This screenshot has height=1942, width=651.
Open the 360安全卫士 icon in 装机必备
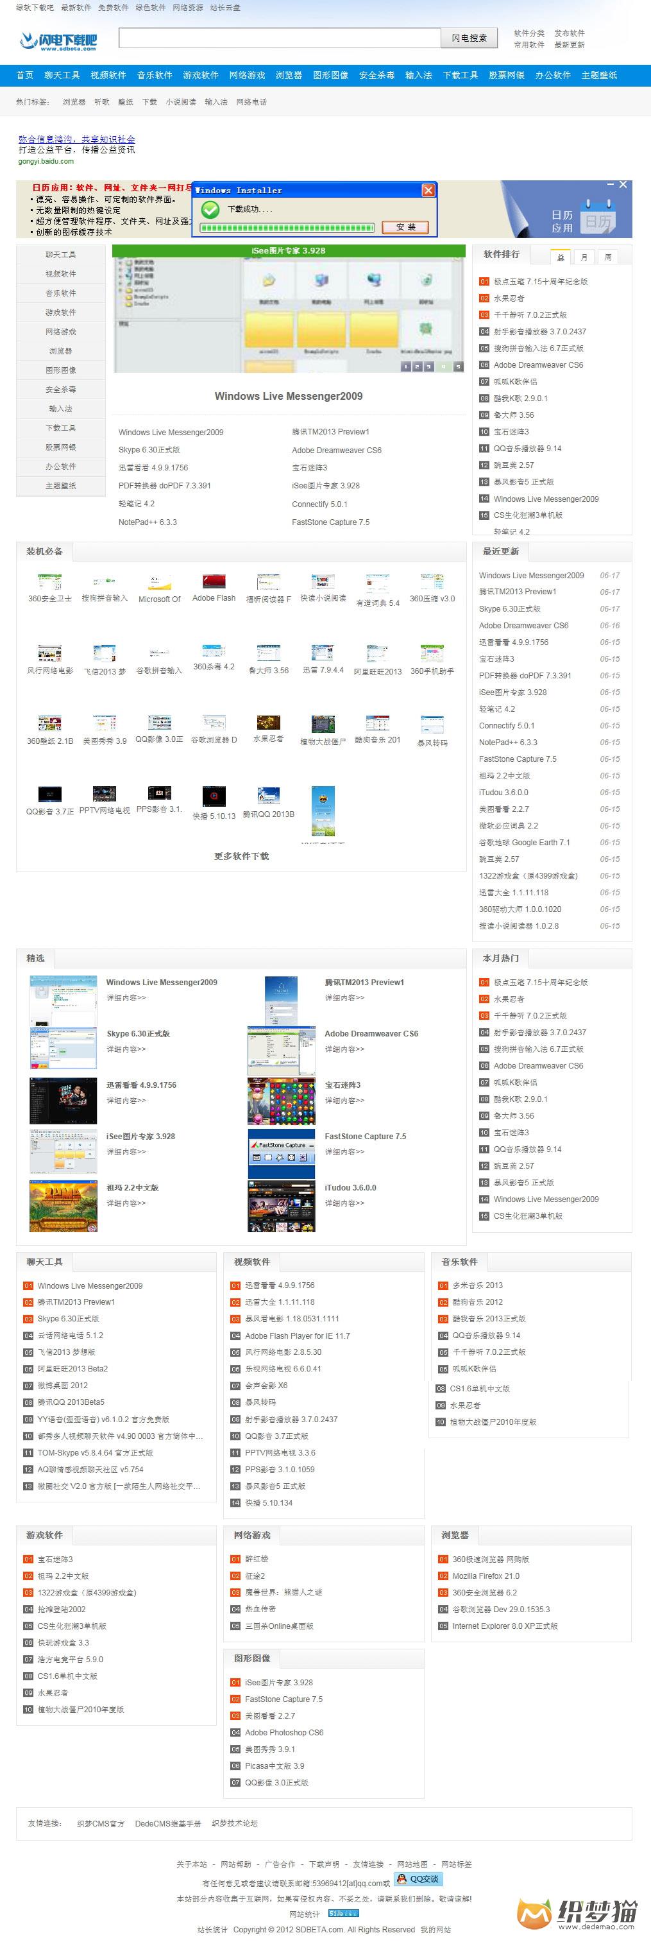pyautogui.click(x=50, y=582)
